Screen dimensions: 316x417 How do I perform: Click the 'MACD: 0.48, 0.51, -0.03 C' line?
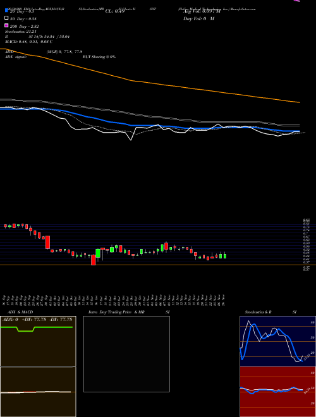[x=28, y=42]
